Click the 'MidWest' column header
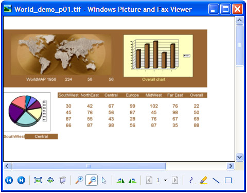This screenshot has width=247, height=193. click(154, 95)
